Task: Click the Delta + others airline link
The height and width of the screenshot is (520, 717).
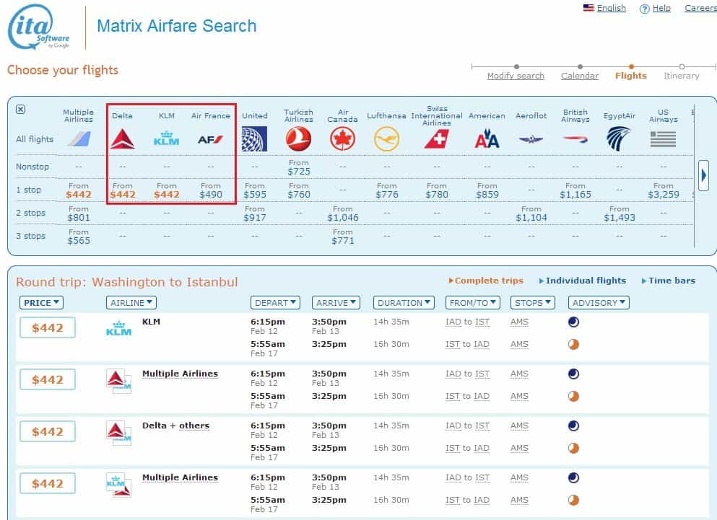Action: [175, 426]
